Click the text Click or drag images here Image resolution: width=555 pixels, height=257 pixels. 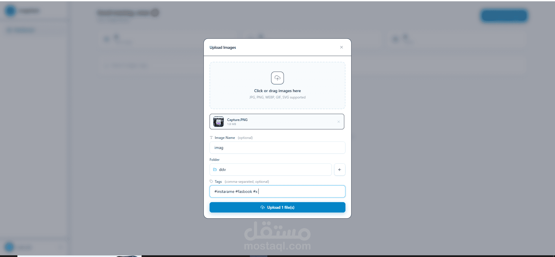tap(277, 91)
